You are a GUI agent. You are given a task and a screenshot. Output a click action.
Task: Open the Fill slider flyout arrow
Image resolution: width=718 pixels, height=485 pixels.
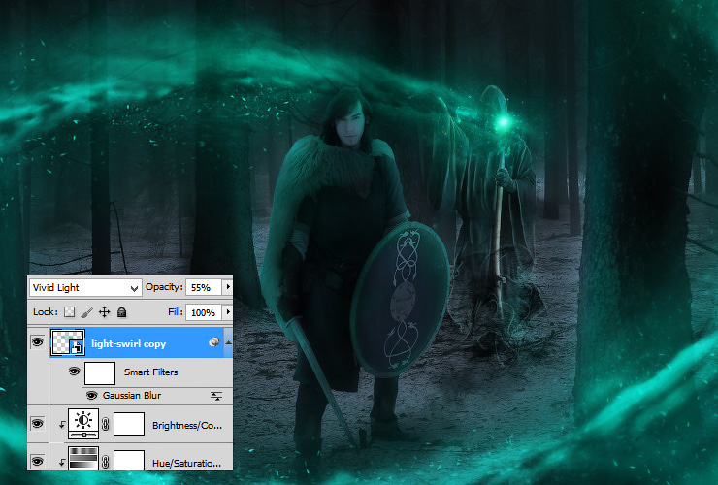(228, 312)
